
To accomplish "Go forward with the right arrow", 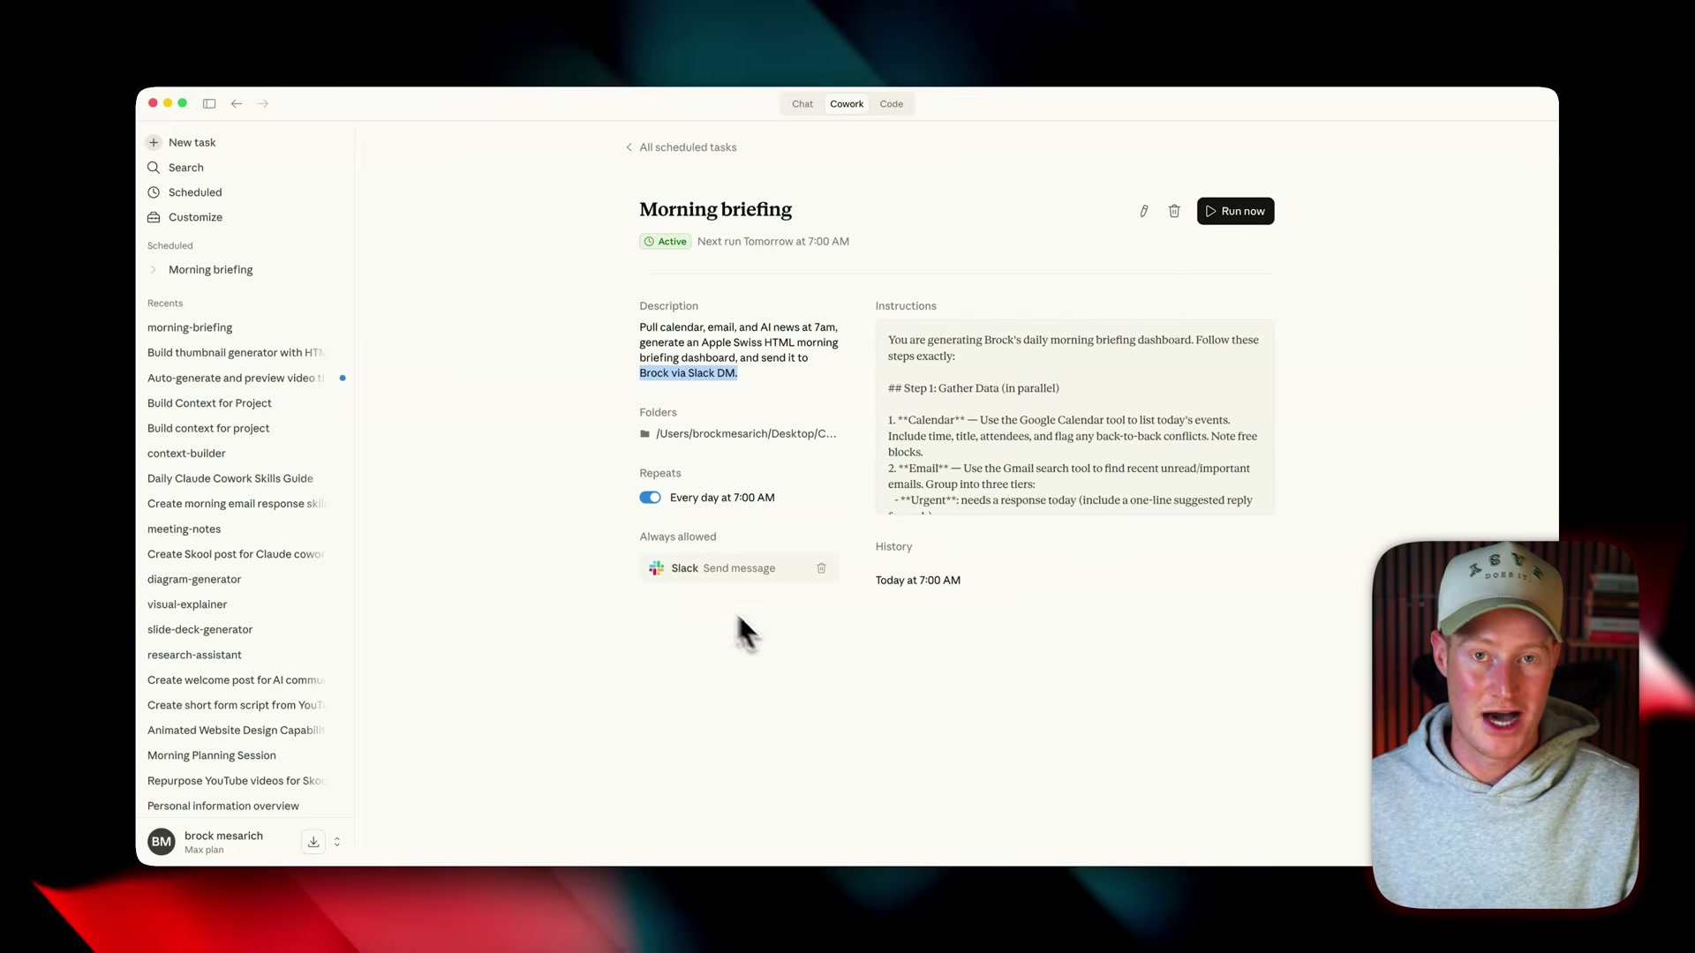I will click(x=263, y=103).
